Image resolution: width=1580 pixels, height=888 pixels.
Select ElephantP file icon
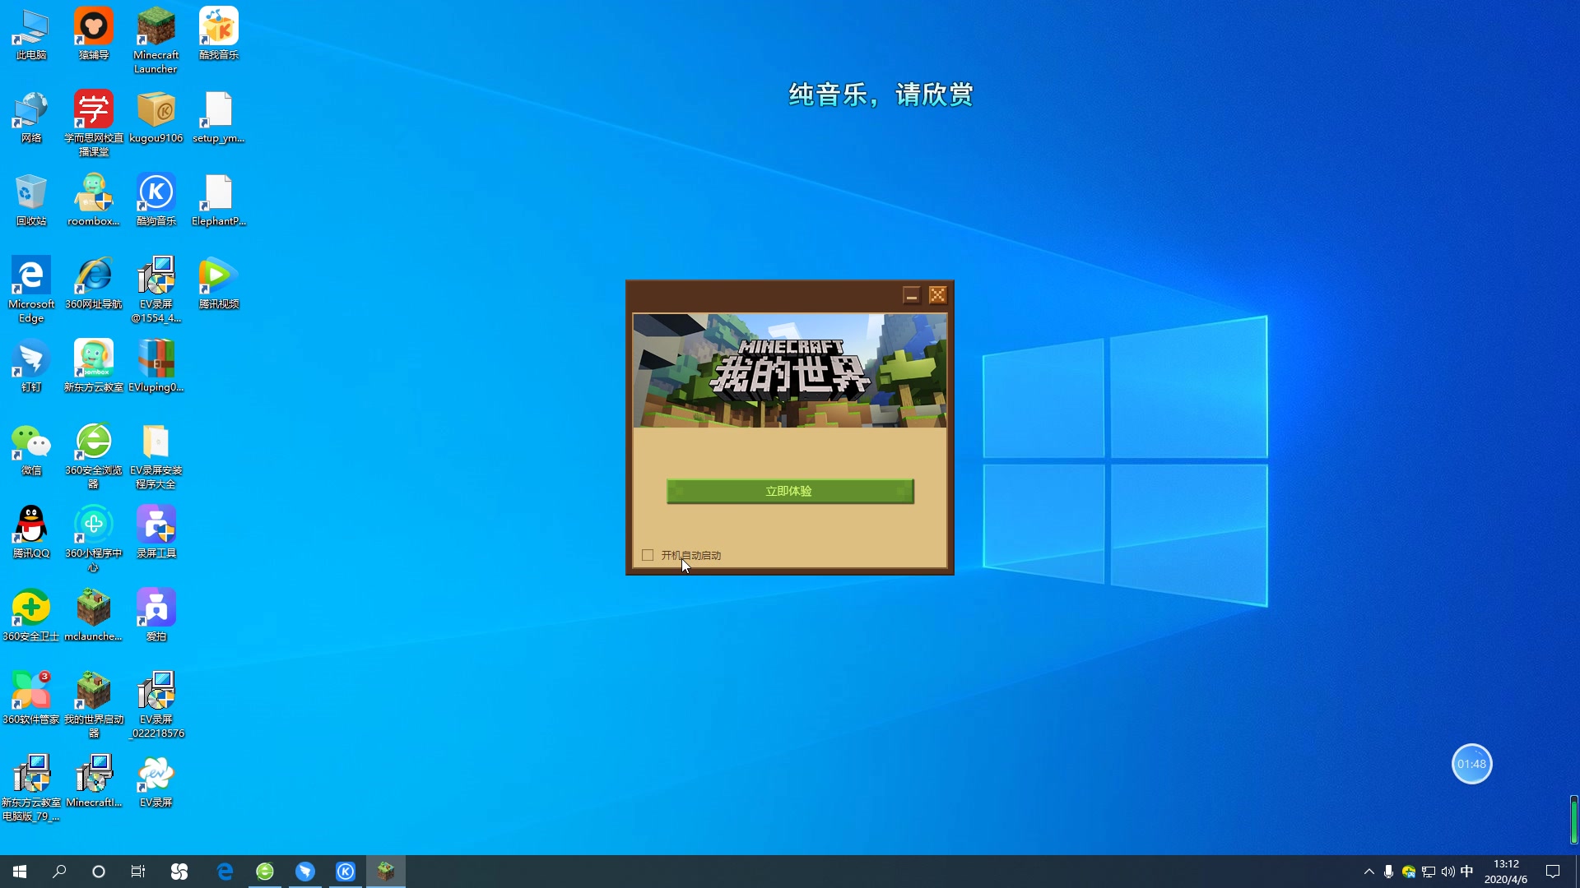219,201
